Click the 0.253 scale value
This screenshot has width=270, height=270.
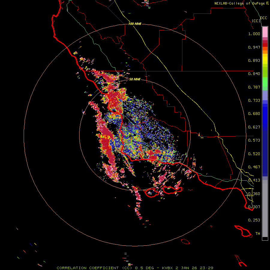click(x=254, y=220)
